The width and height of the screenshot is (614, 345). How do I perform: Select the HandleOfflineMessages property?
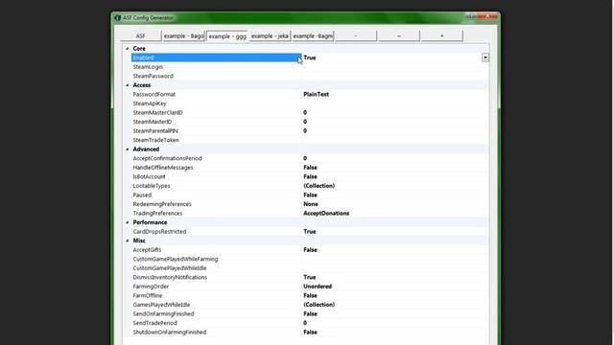(163, 168)
